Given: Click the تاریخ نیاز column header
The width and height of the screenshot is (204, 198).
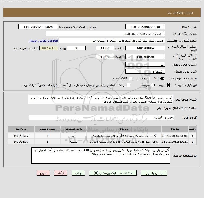Looking at the screenshot, I should [21, 129].
